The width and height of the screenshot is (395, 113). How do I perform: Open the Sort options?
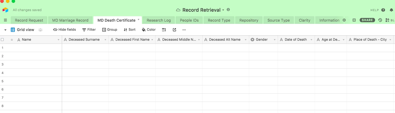[x=130, y=30]
